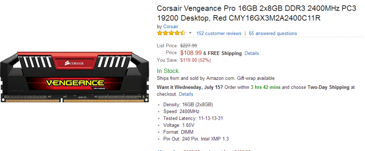
Task: Click the struck-through $227.99 list price
Action: tap(189, 46)
